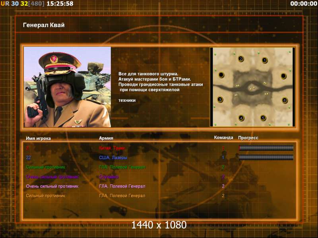The height and width of the screenshot is (238, 318).
Task: Click pink "ГЛА, Полевой Генерал" army entry
Action: tap(122, 186)
